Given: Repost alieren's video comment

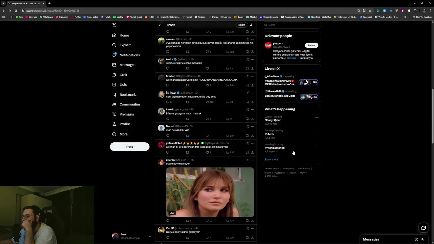Looking at the screenshot, I should (188, 221).
